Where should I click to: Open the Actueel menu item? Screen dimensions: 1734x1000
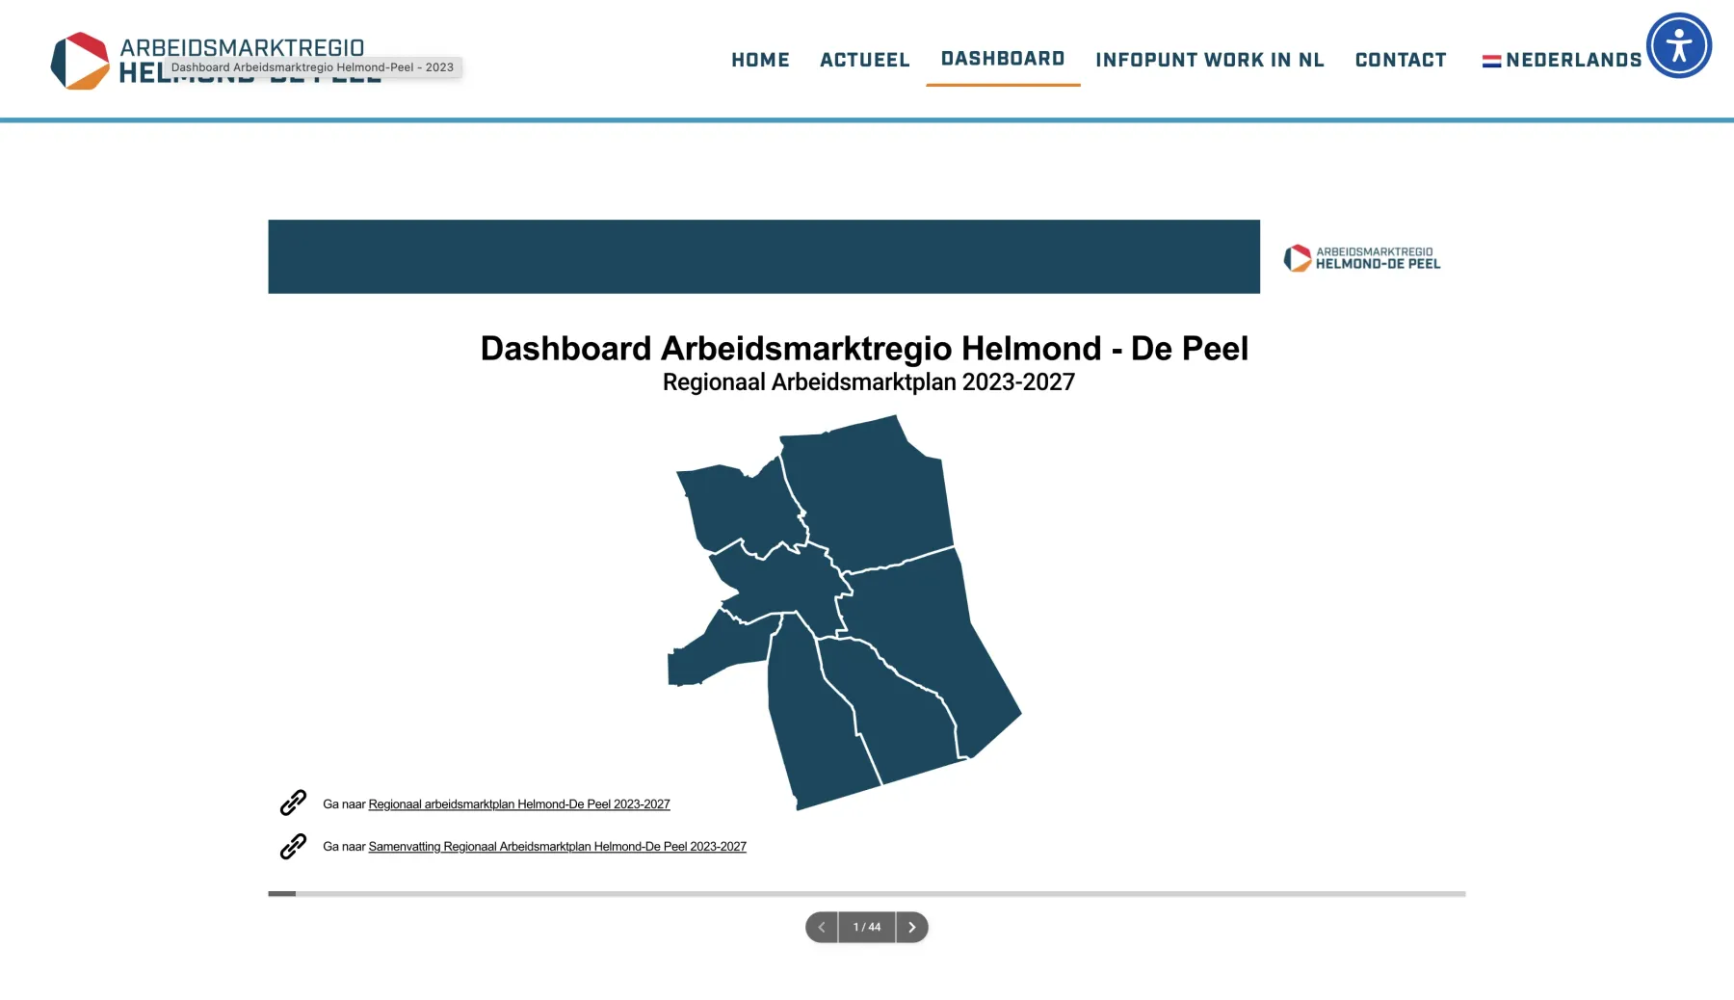[x=864, y=60]
